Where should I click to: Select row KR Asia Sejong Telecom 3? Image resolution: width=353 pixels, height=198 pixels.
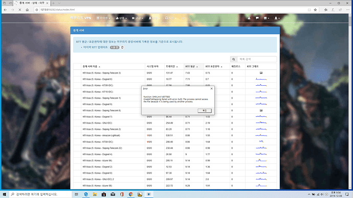[175, 73]
